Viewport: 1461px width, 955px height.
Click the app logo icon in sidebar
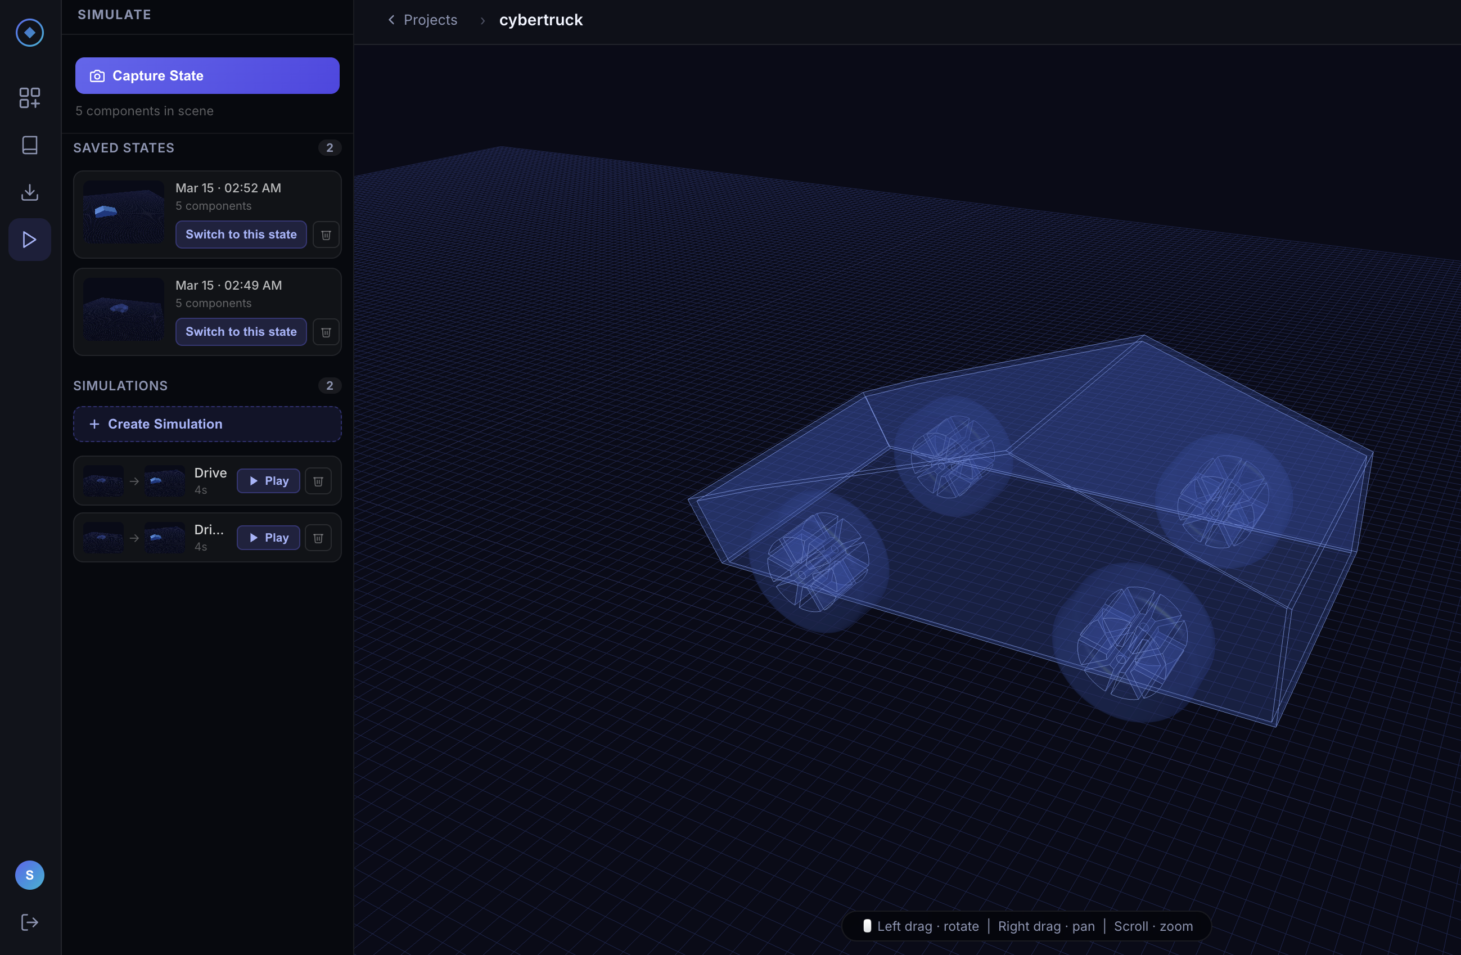[x=29, y=33]
